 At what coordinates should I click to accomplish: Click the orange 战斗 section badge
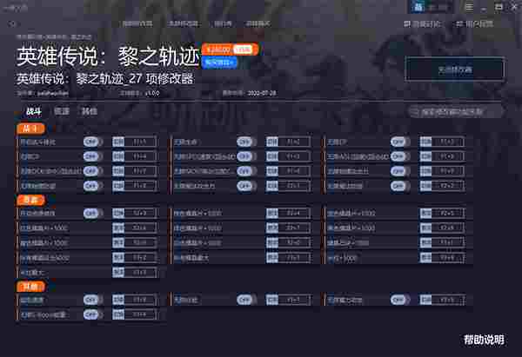tap(31, 129)
